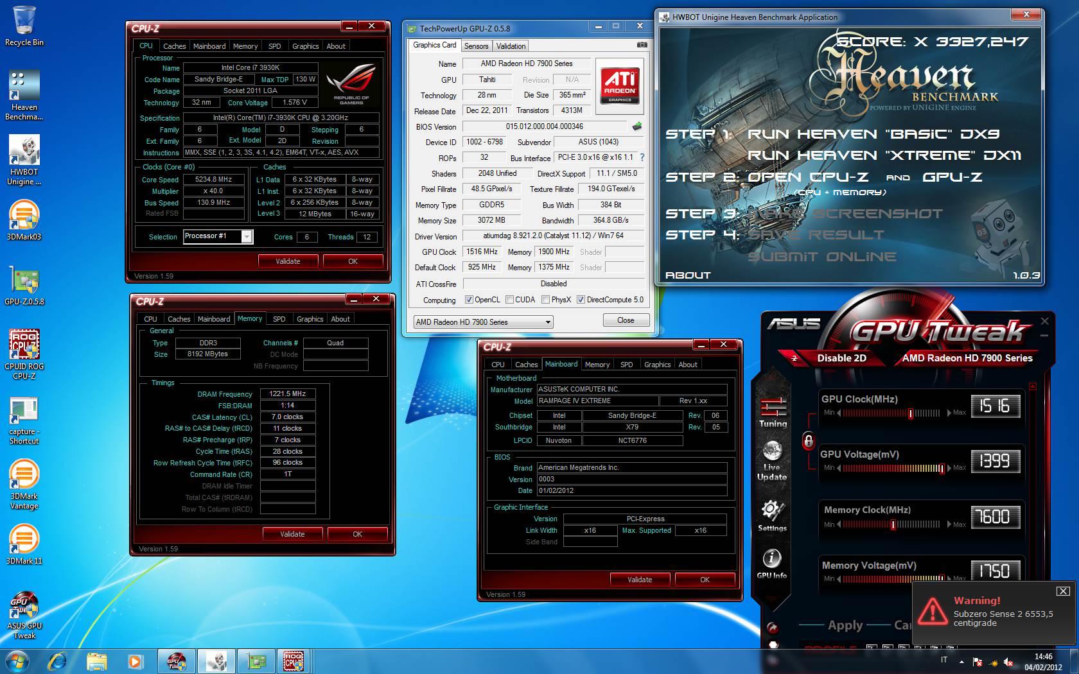Viewport: 1079px width, 674px height.
Task: Open the Recycle Bin desktop icon
Action: click(24, 26)
